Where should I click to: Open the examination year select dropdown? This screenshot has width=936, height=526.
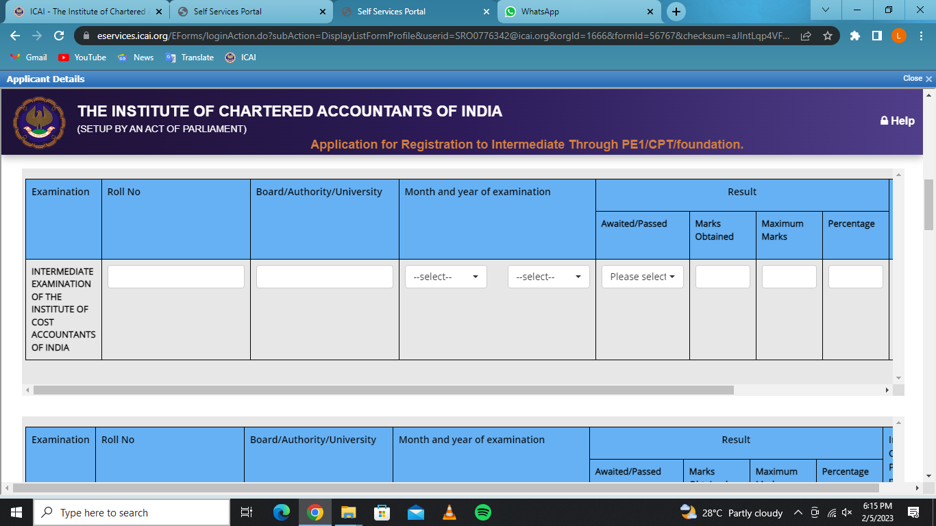coord(549,277)
